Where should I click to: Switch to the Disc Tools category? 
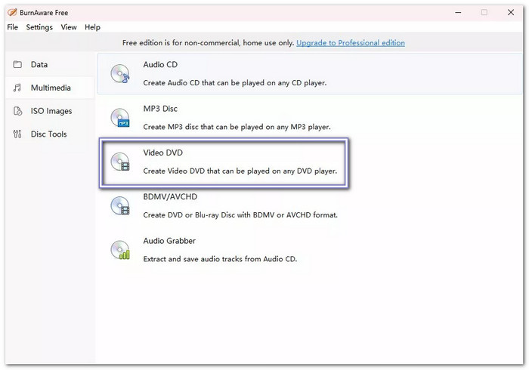(50, 134)
